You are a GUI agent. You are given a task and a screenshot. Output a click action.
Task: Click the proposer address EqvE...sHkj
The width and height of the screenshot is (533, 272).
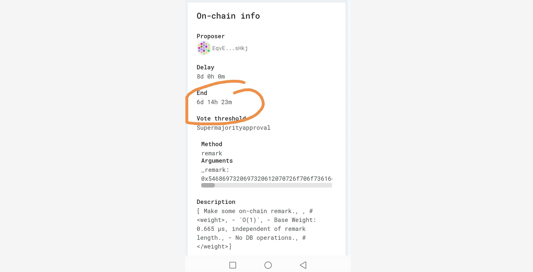[x=230, y=48]
